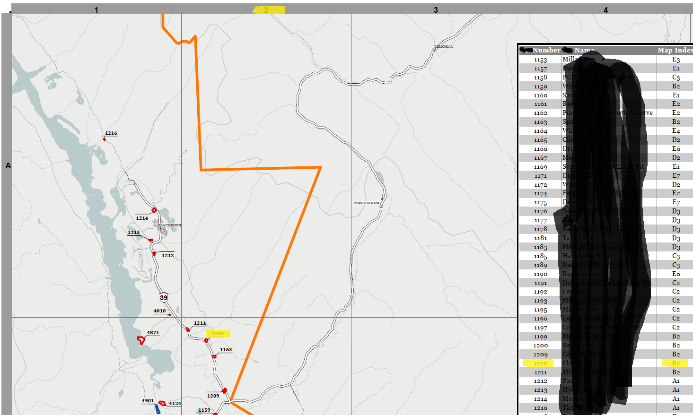Screen dimensions: 693x415
Task: Click the highlighted B2 map index for row 1210
Action: (675, 363)
